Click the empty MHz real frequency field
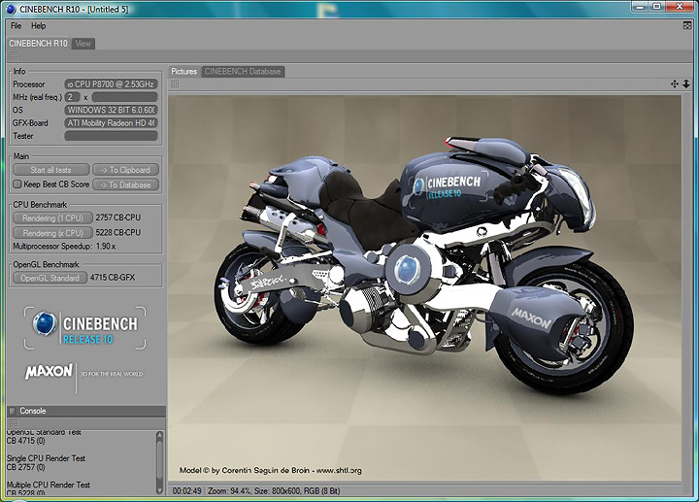The height and width of the screenshot is (502, 699). click(x=125, y=97)
